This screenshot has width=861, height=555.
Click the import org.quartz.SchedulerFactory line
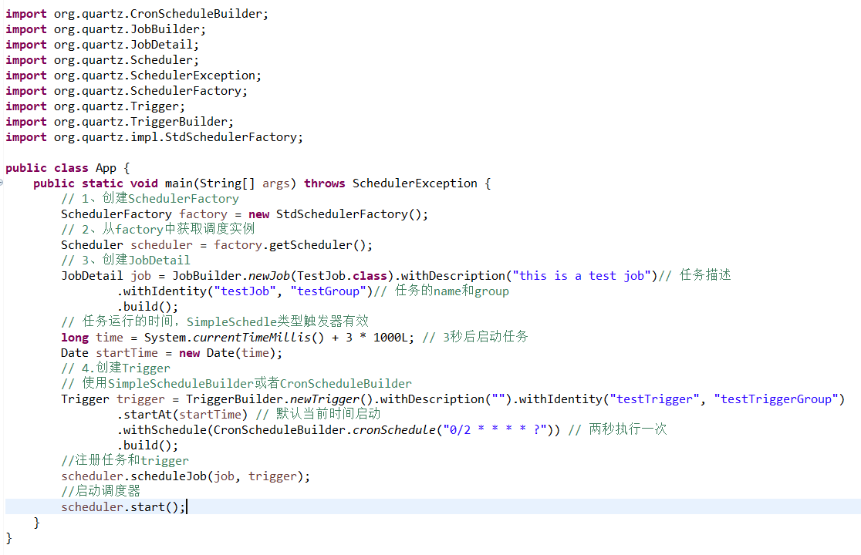pos(127,90)
